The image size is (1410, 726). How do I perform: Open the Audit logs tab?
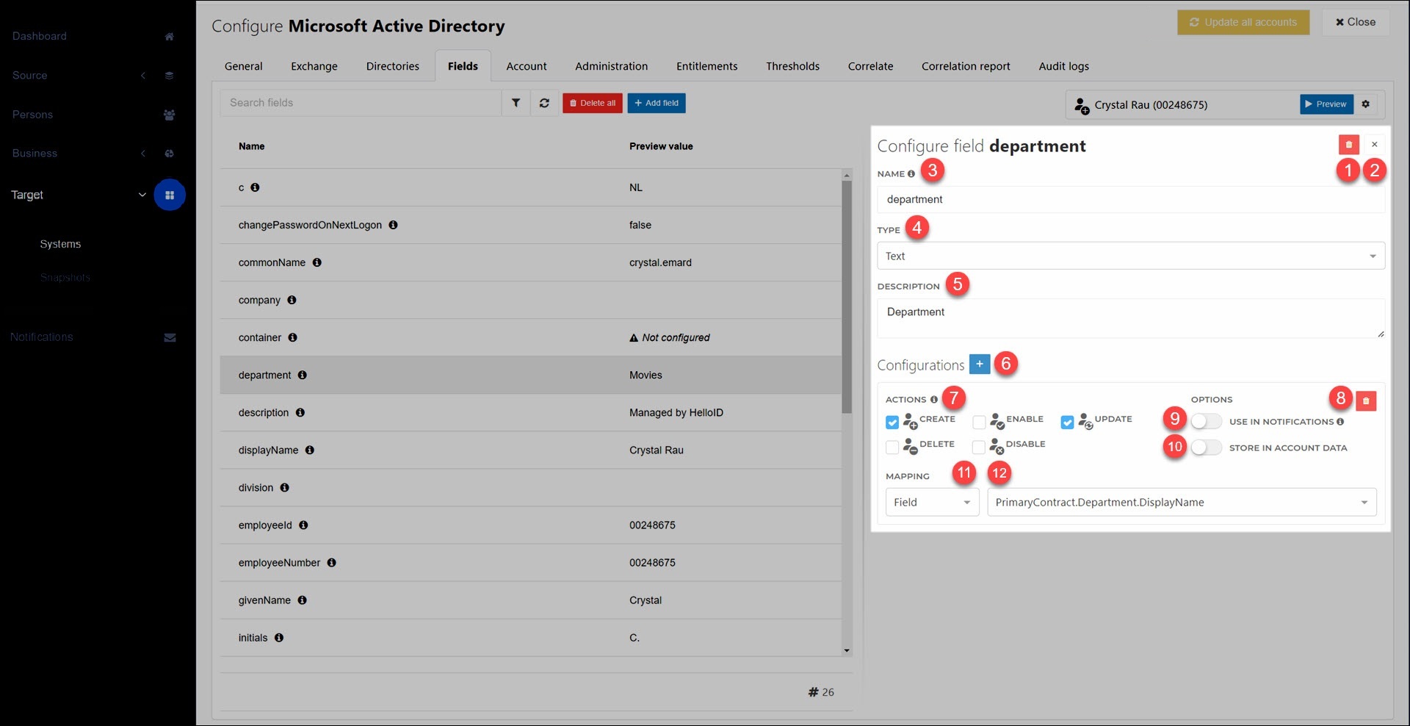(1064, 66)
